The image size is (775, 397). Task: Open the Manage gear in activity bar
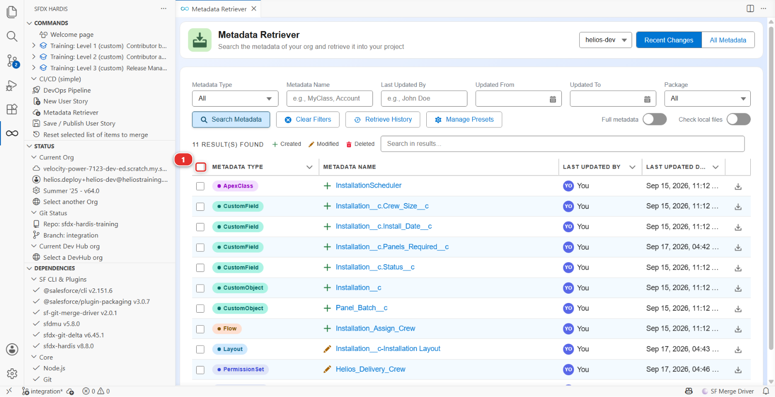tap(12, 374)
